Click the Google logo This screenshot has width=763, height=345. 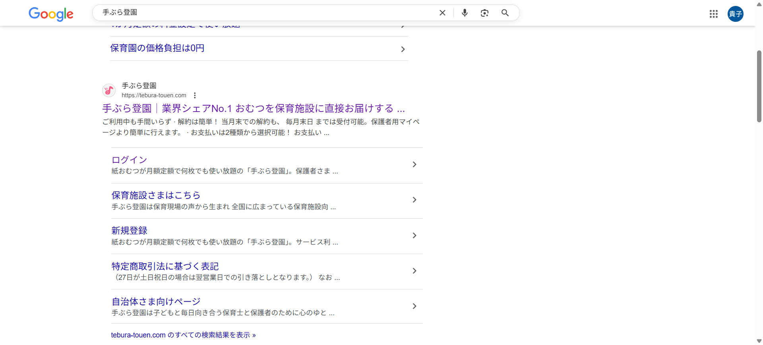point(51,14)
